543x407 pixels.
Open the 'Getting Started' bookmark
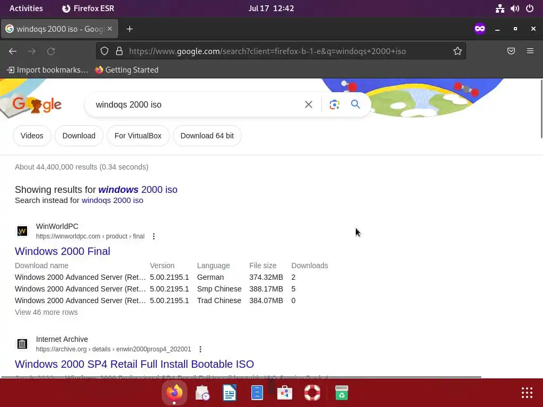pyautogui.click(x=127, y=70)
